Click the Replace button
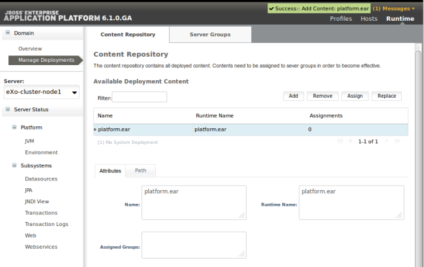Viewport: 424px width, 267px height. coord(387,96)
